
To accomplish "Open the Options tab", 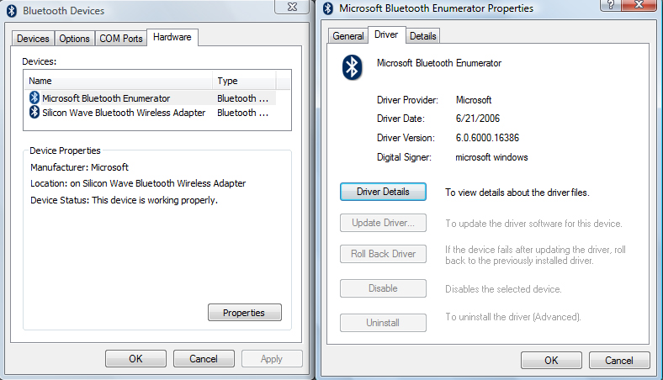I will [x=74, y=39].
